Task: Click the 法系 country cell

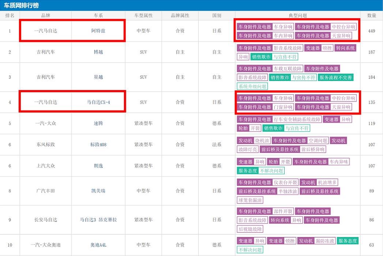Action: [217, 144]
